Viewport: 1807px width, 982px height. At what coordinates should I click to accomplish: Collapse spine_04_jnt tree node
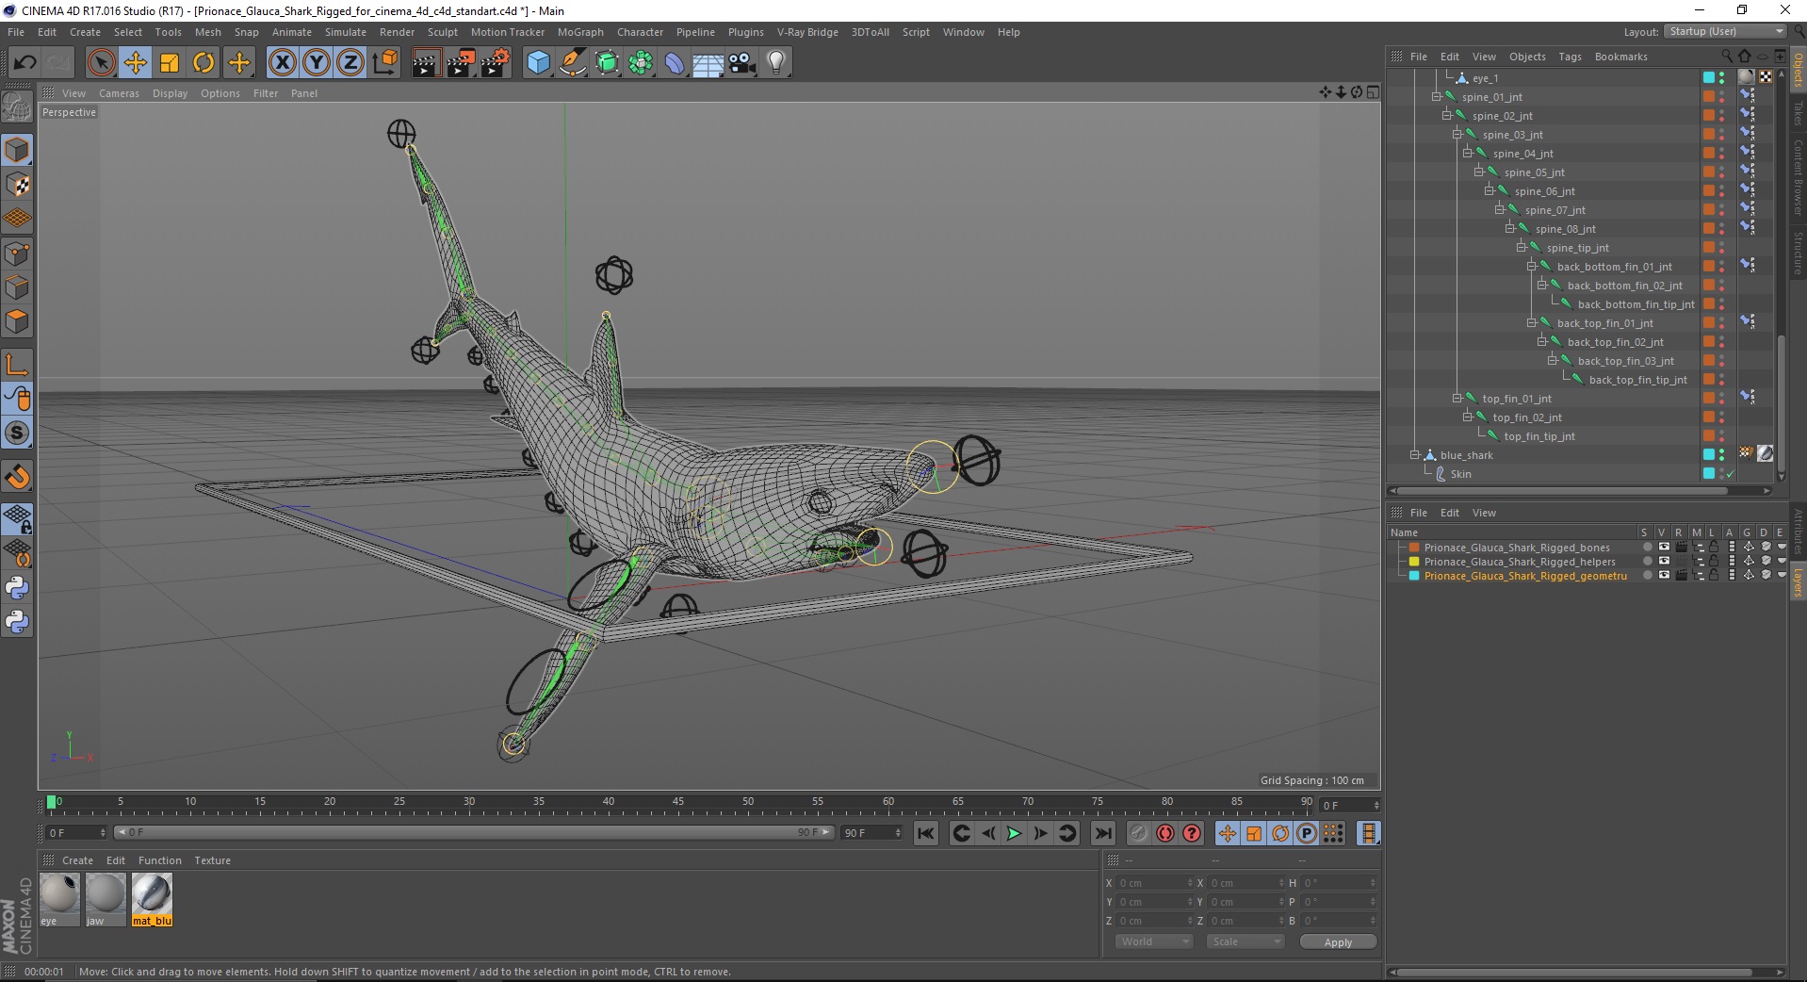1468,154
